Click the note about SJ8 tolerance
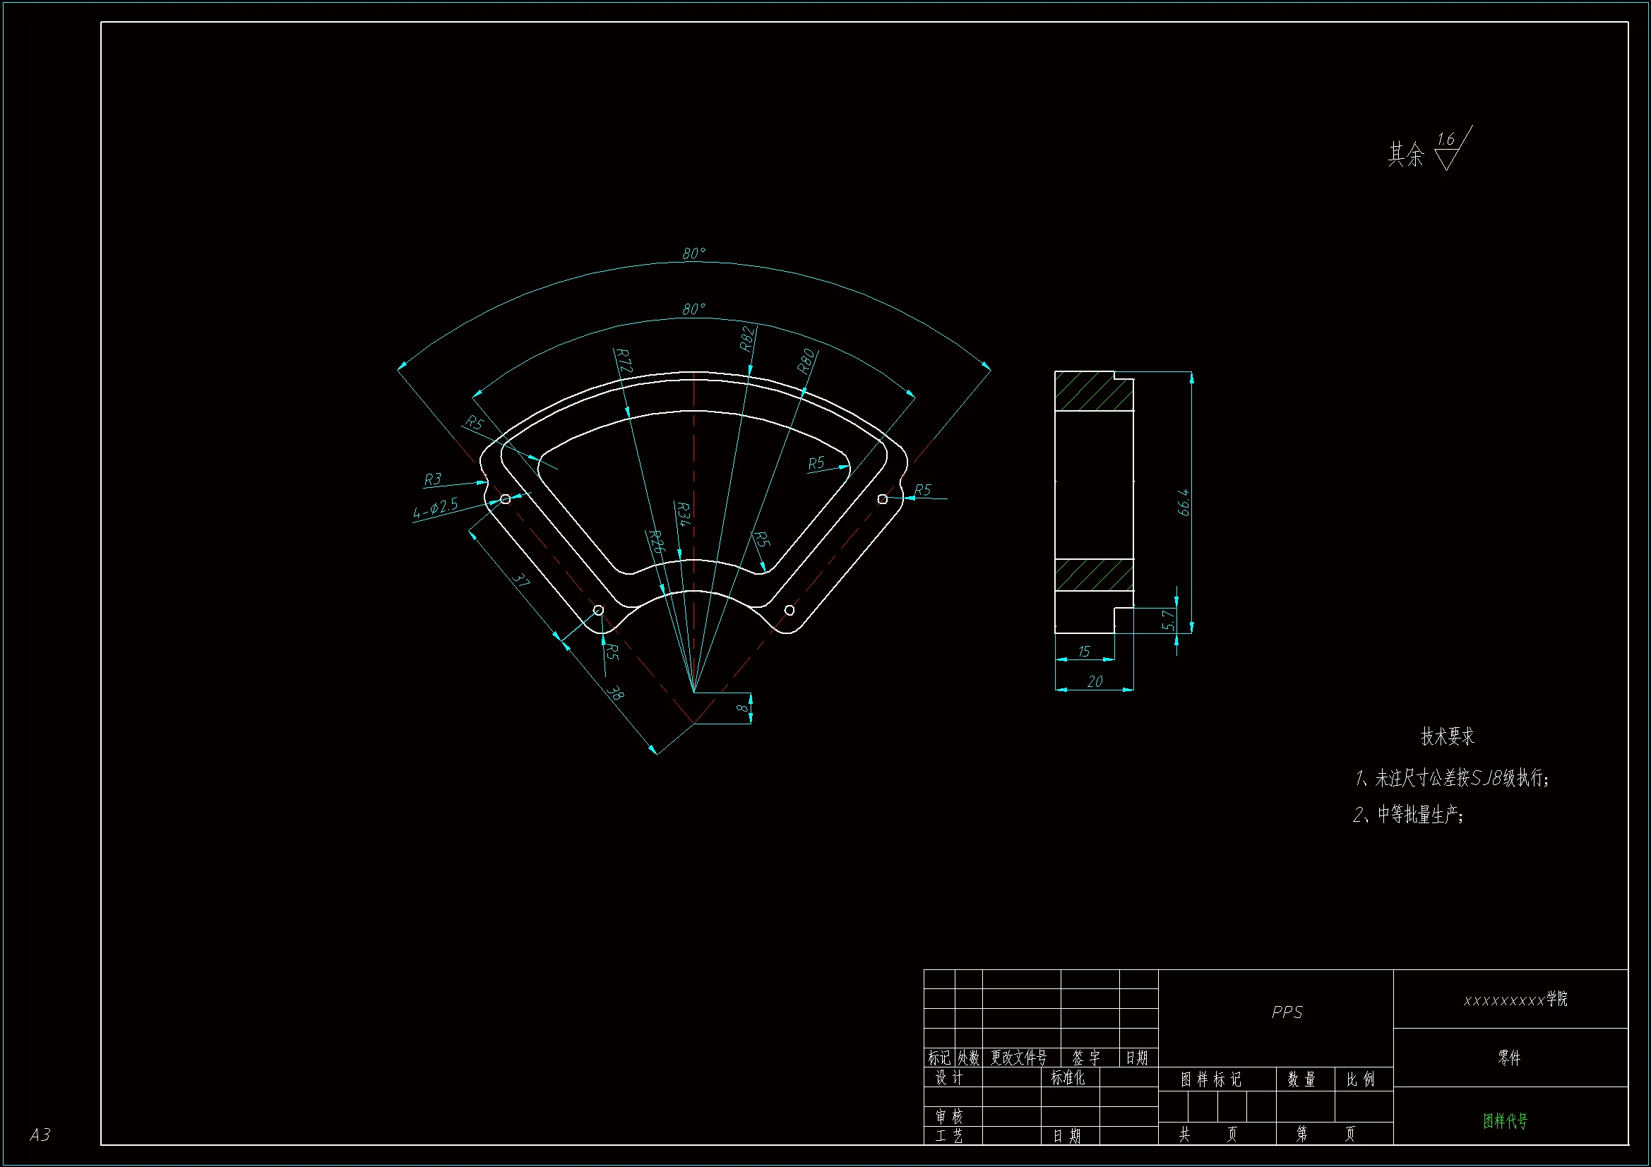The height and width of the screenshot is (1167, 1651). [1451, 778]
